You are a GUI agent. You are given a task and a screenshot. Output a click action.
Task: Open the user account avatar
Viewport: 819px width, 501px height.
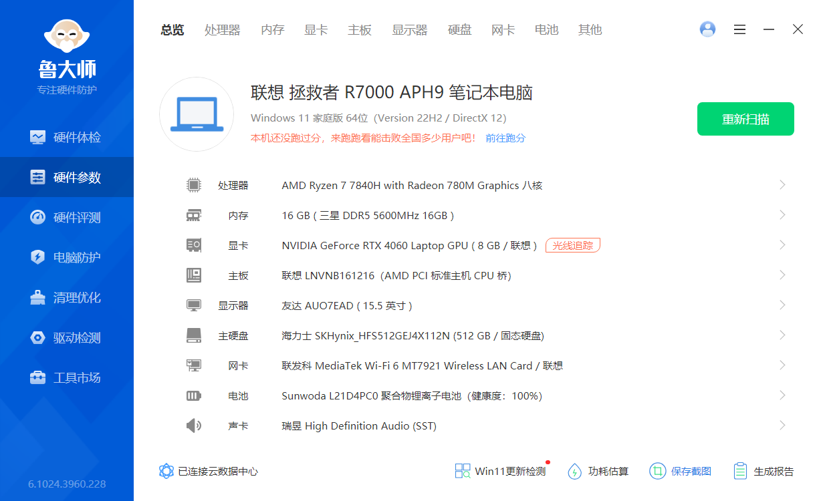click(707, 29)
